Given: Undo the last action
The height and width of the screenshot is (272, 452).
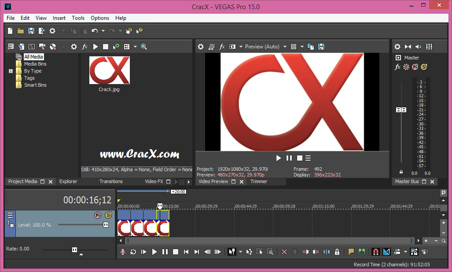Looking at the screenshot, I should pyautogui.click(x=95, y=31).
